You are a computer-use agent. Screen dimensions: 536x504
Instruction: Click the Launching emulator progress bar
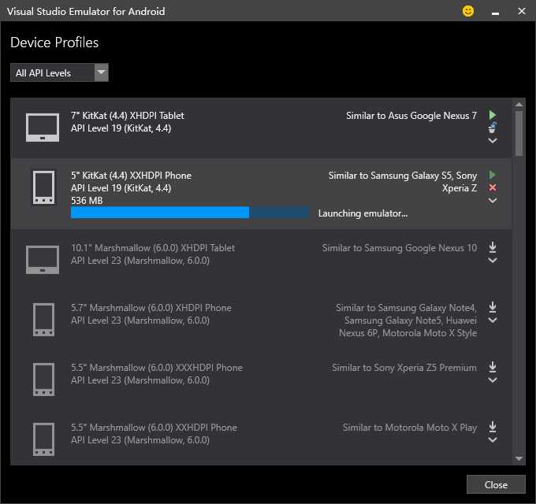tap(190, 213)
